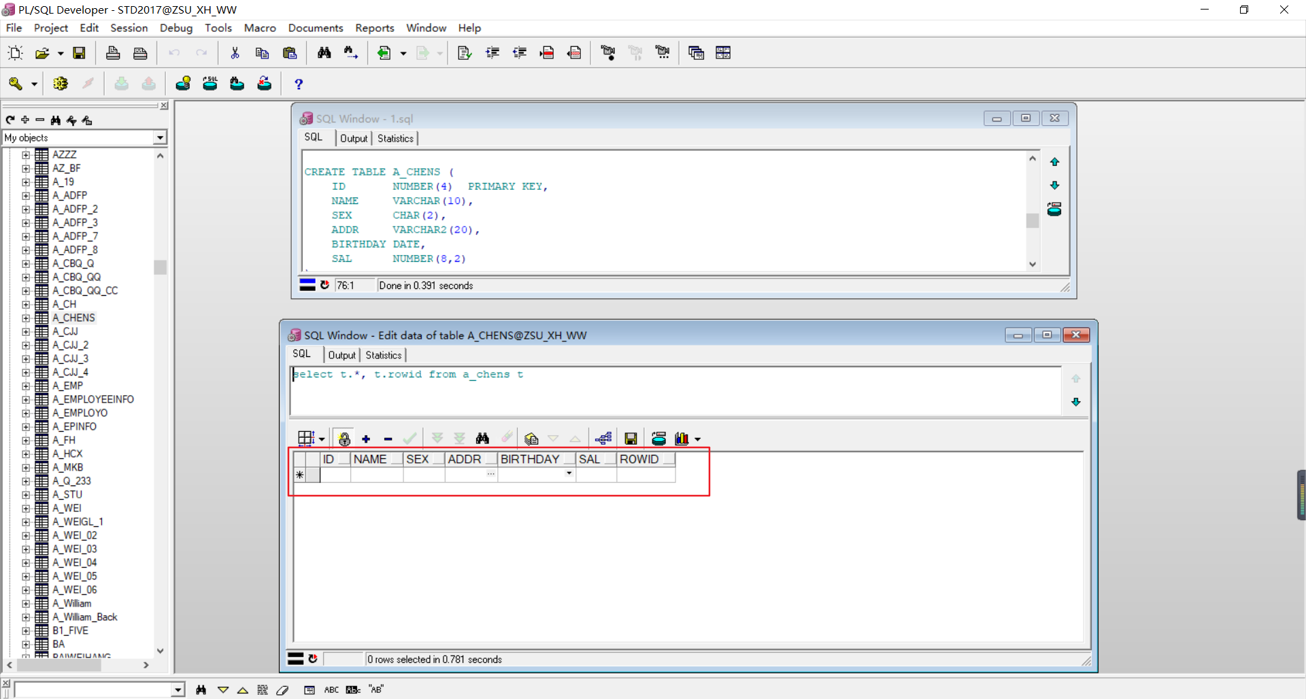
Task: Save the current file
Action: (x=79, y=52)
